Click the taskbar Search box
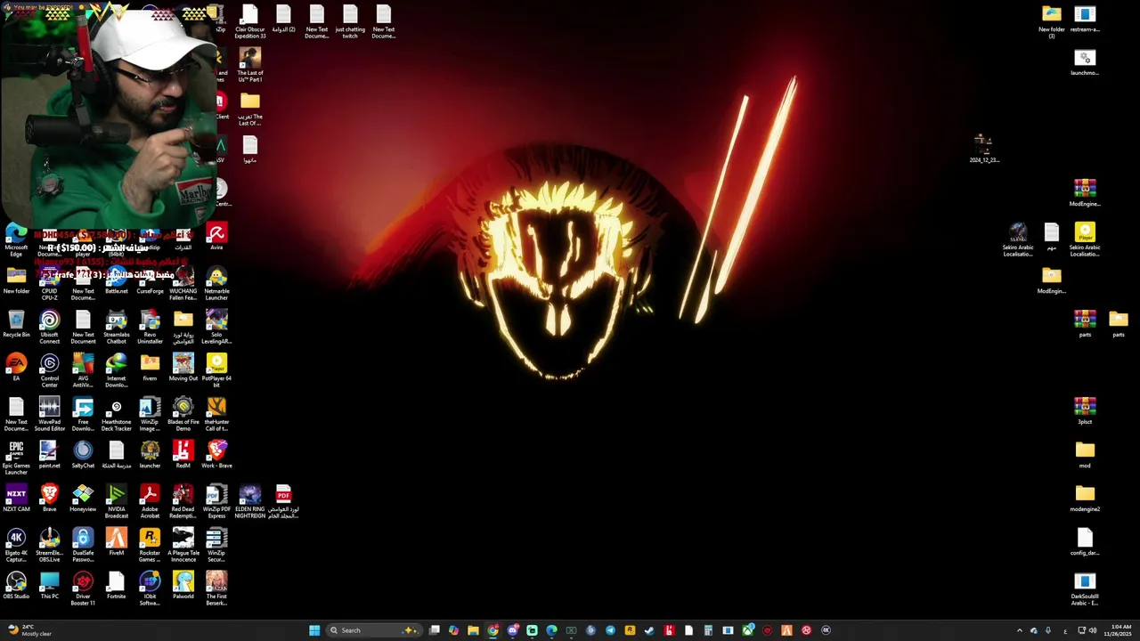This screenshot has height=641, width=1140. tap(375, 630)
